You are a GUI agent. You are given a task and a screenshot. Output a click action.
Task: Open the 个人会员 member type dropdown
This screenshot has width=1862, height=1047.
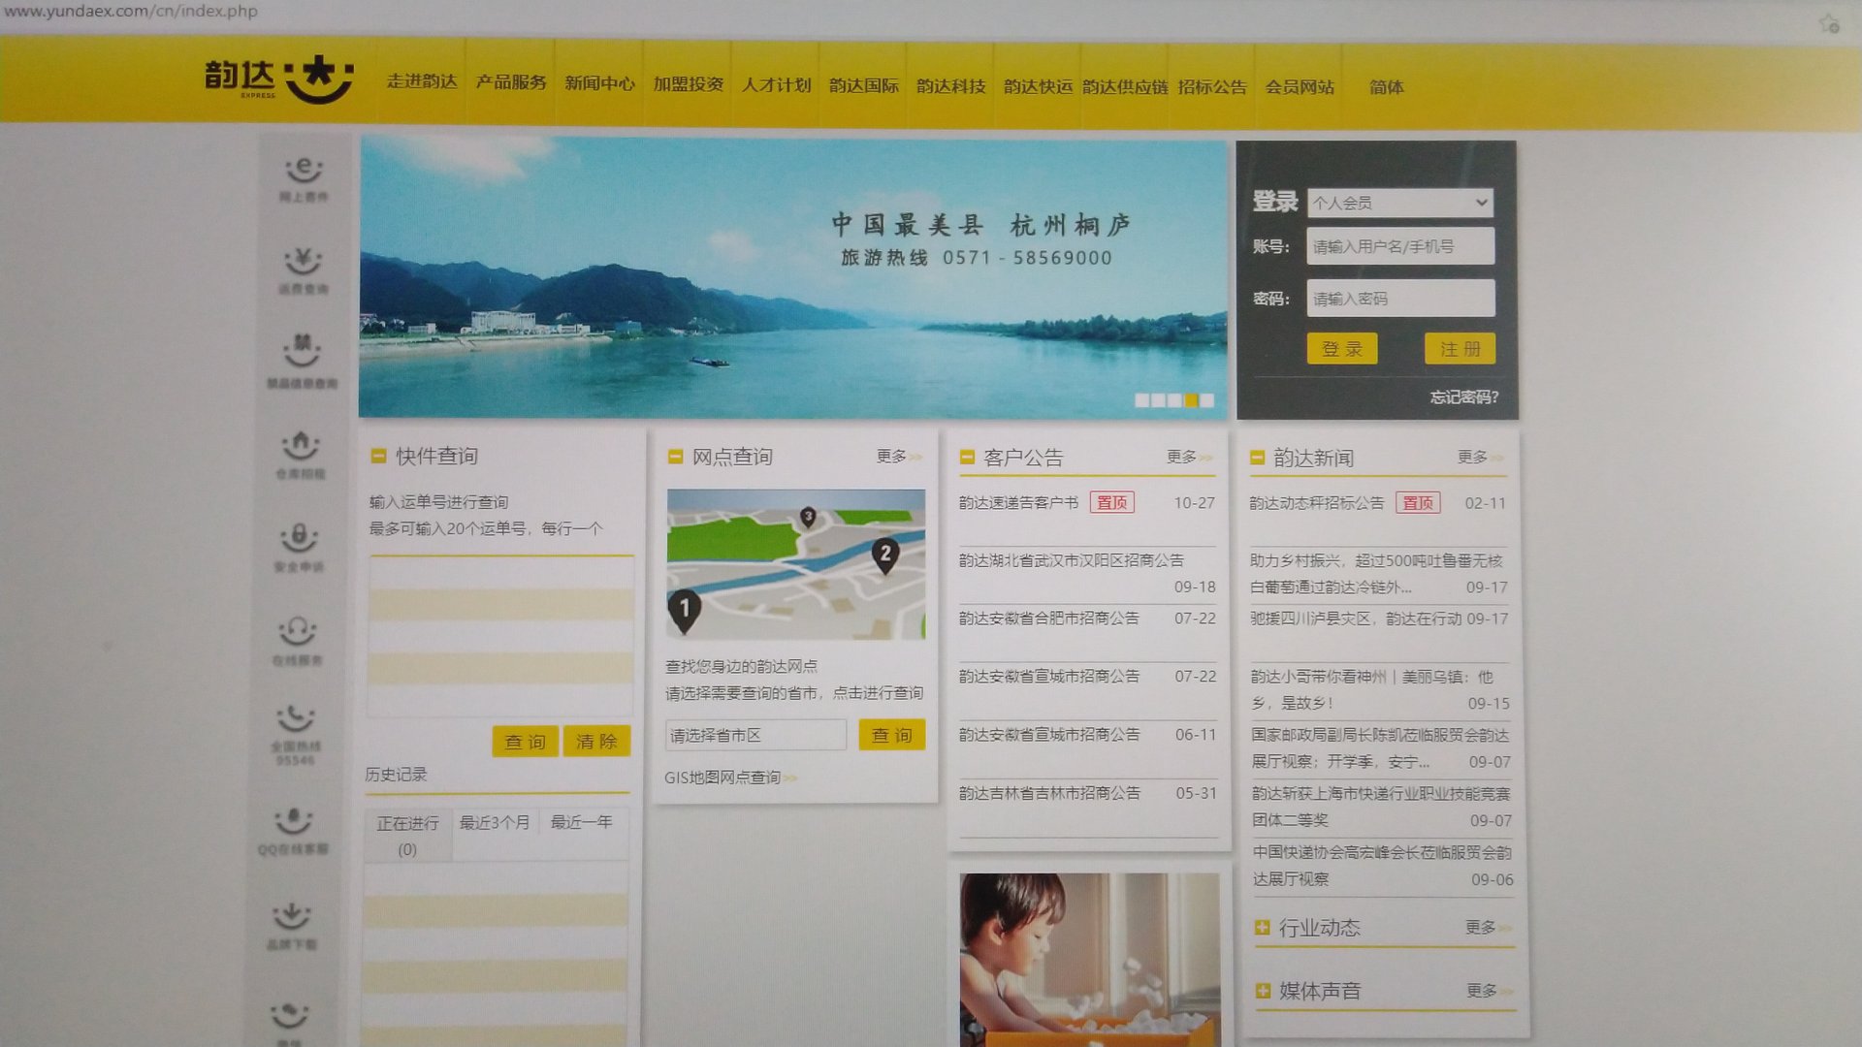tap(1399, 202)
